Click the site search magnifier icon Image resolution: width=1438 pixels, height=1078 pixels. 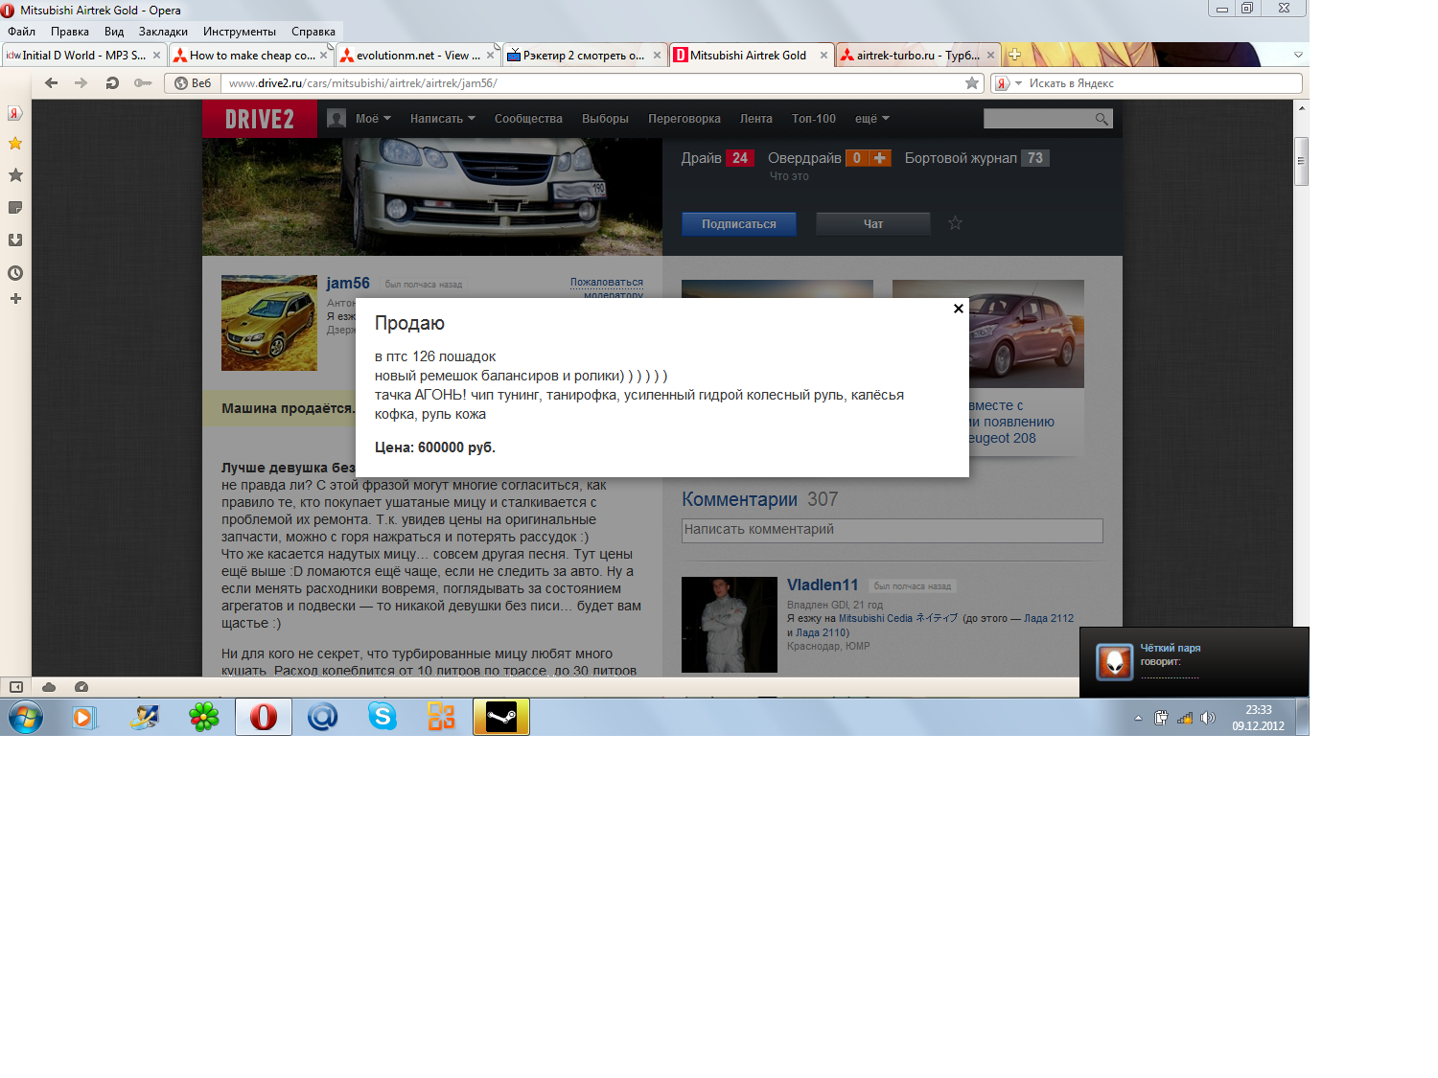(x=1102, y=119)
